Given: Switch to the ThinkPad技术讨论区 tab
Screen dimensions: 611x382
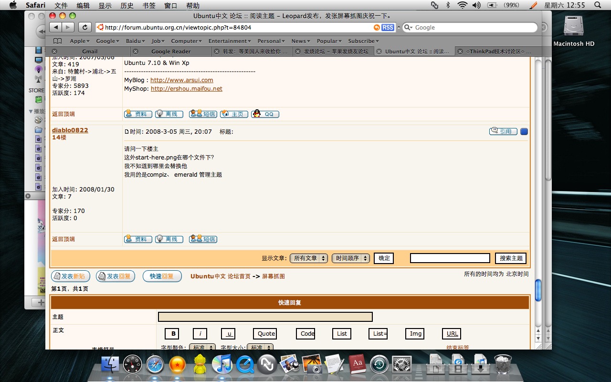Looking at the screenshot, I should (495, 52).
